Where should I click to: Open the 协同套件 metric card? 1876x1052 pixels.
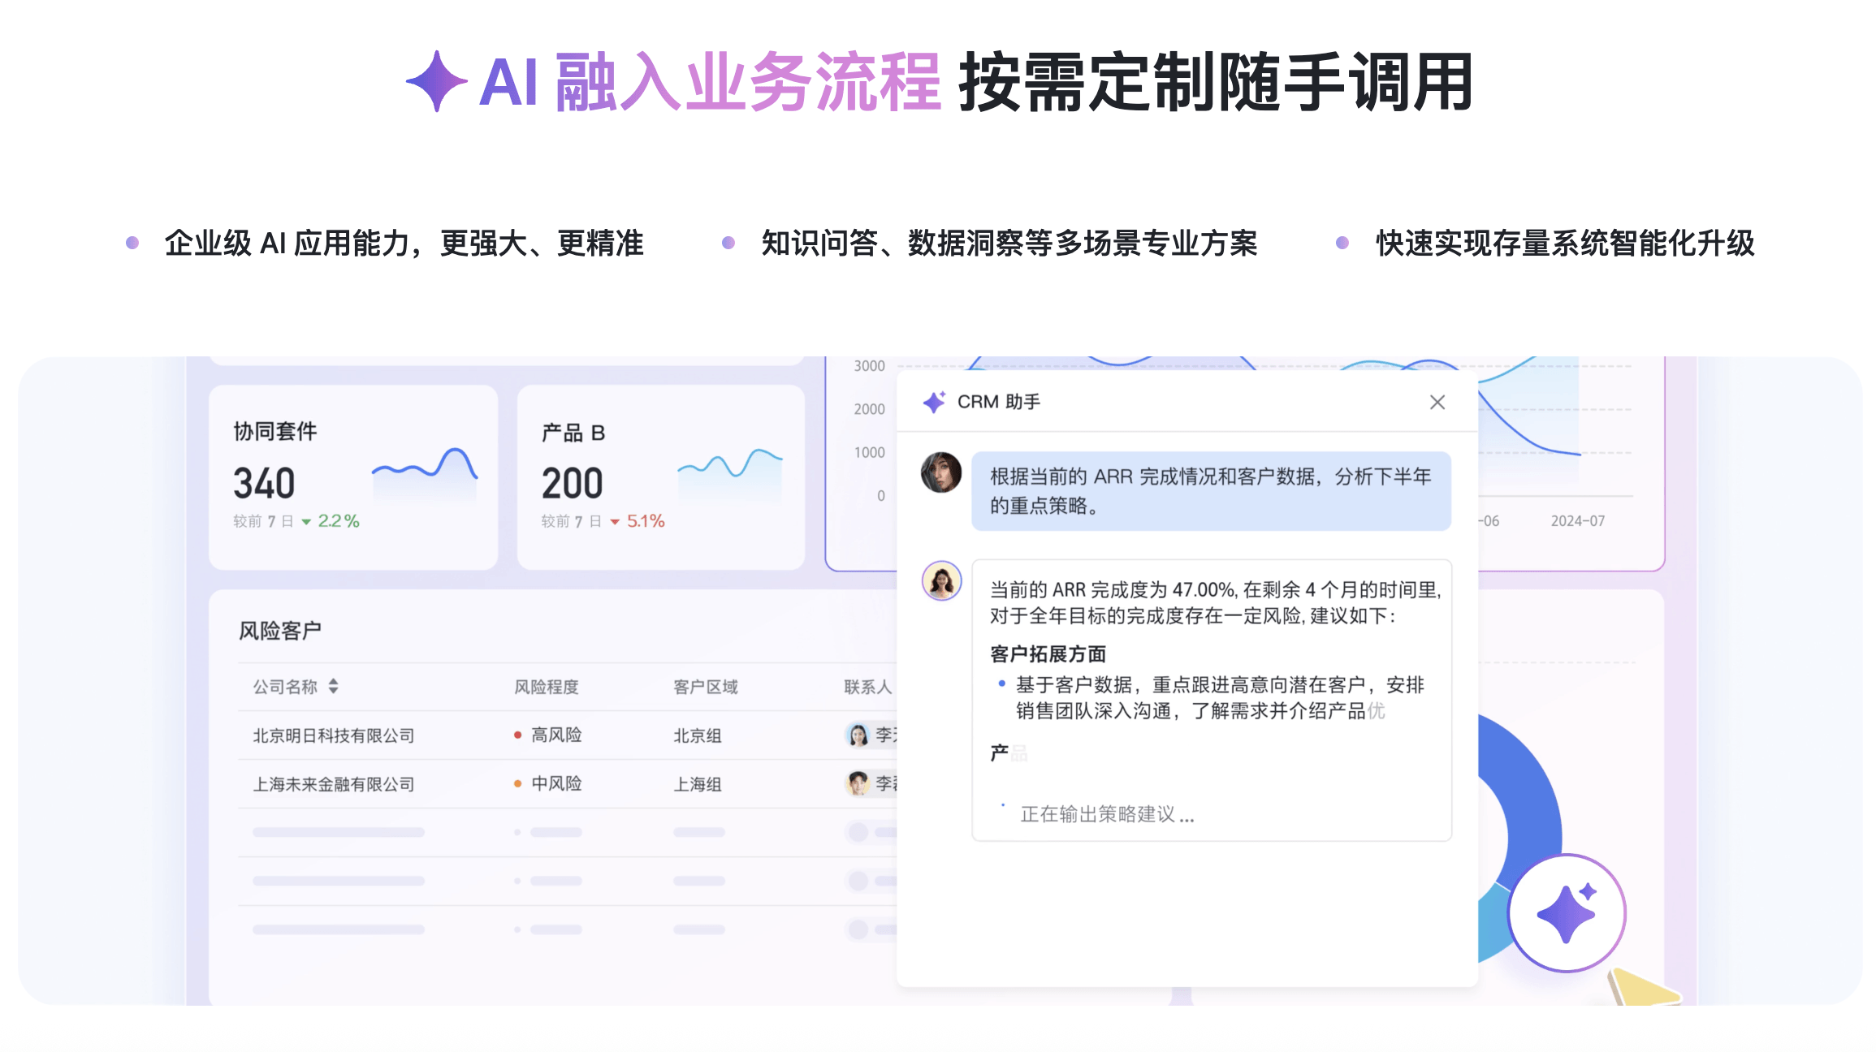pos(352,476)
